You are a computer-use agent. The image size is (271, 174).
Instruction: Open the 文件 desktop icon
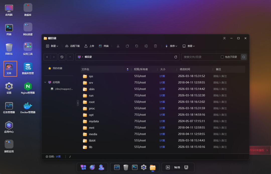point(9,69)
